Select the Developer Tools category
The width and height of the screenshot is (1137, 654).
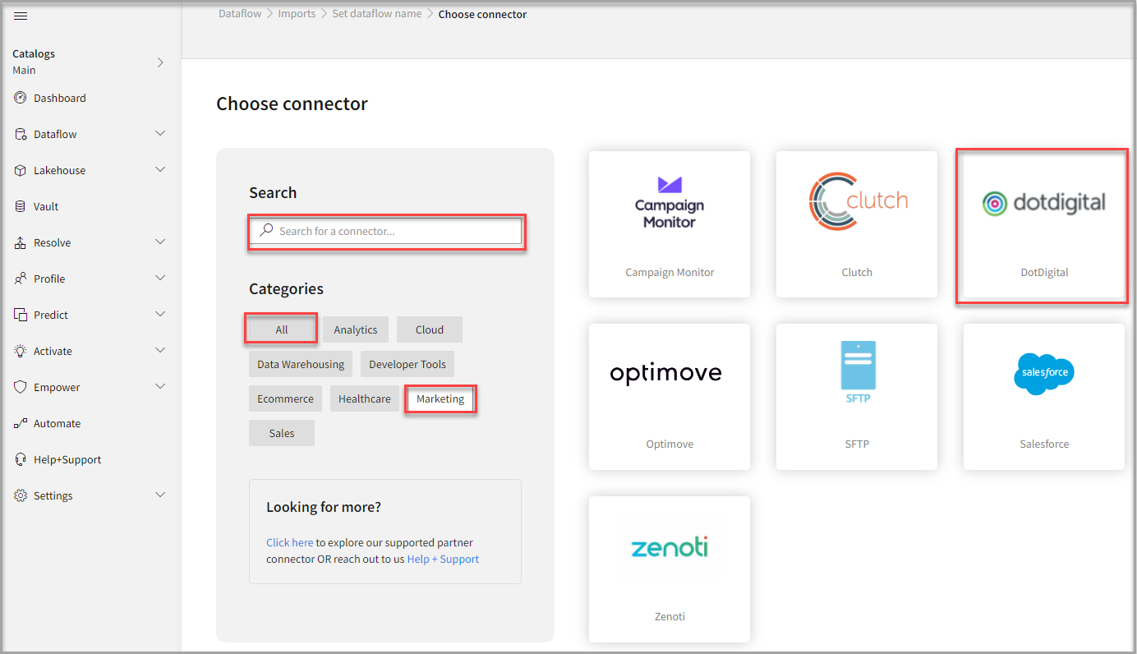pos(407,364)
